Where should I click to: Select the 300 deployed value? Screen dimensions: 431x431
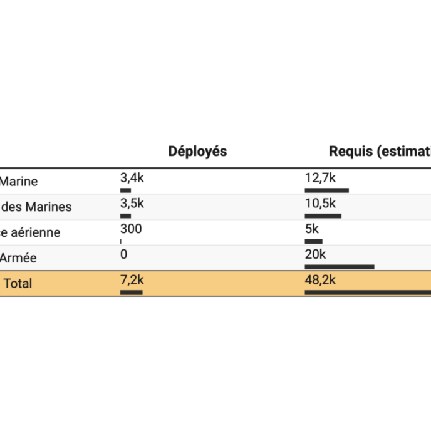click(x=131, y=229)
